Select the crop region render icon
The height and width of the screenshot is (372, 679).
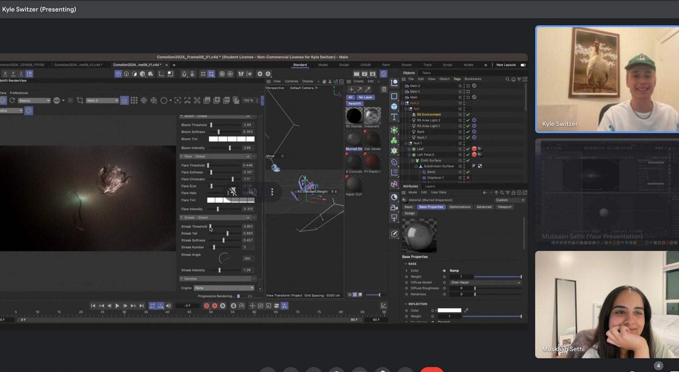[x=80, y=101]
